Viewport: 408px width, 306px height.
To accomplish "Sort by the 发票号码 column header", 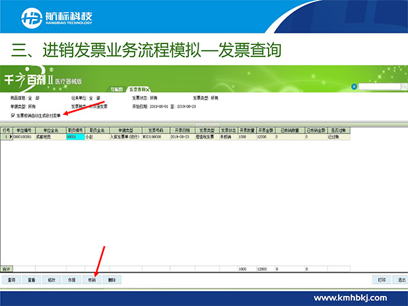I will 156,131.
